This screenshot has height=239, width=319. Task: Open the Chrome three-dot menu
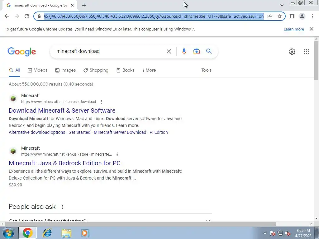pos(312,16)
